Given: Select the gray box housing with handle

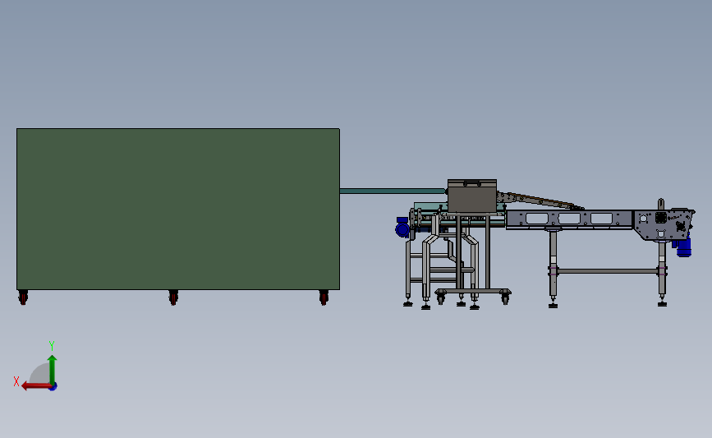Looking at the screenshot, I should (x=471, y=196).
